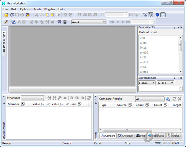The height and width of the screenshot is (147, 186).
Task: Click the hammer tool icon
Action: click(x=6, y=22)
